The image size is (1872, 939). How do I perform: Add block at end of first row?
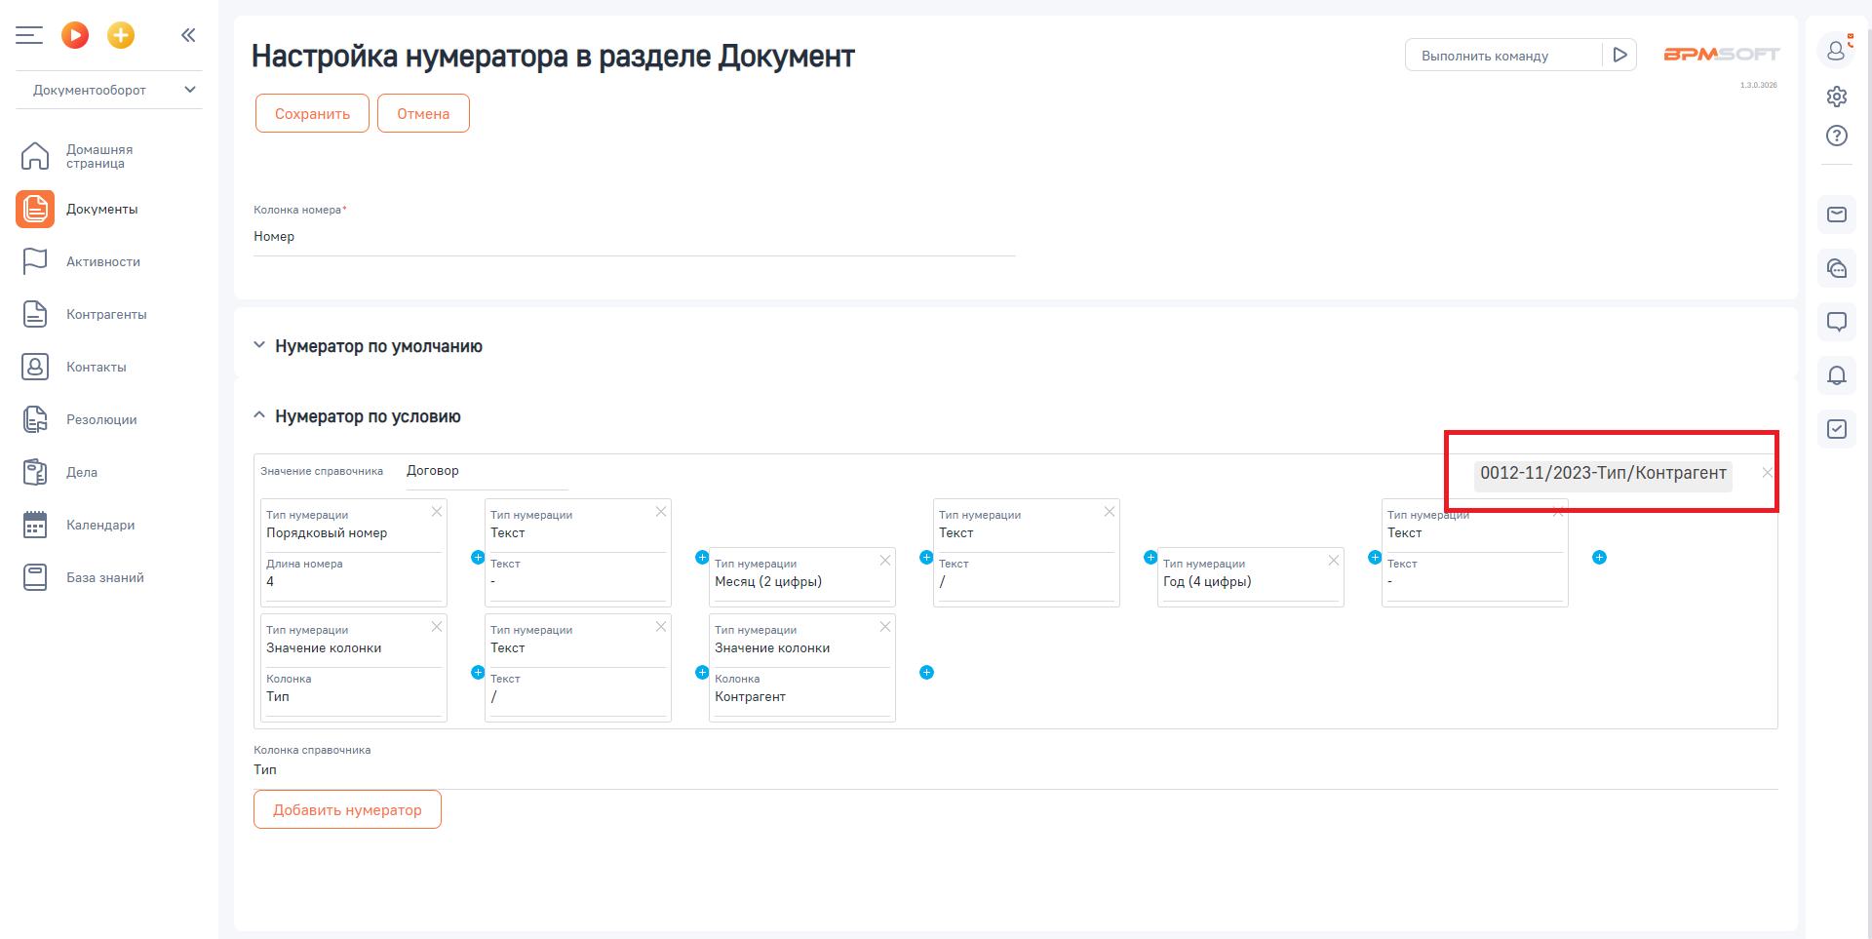[x=1599, y=558]
